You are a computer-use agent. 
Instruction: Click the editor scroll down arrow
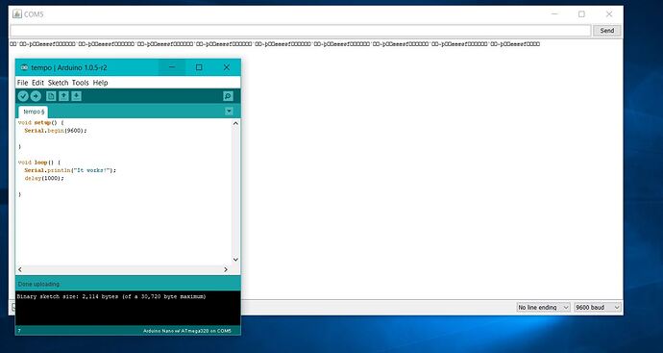(x=235, y=260)
